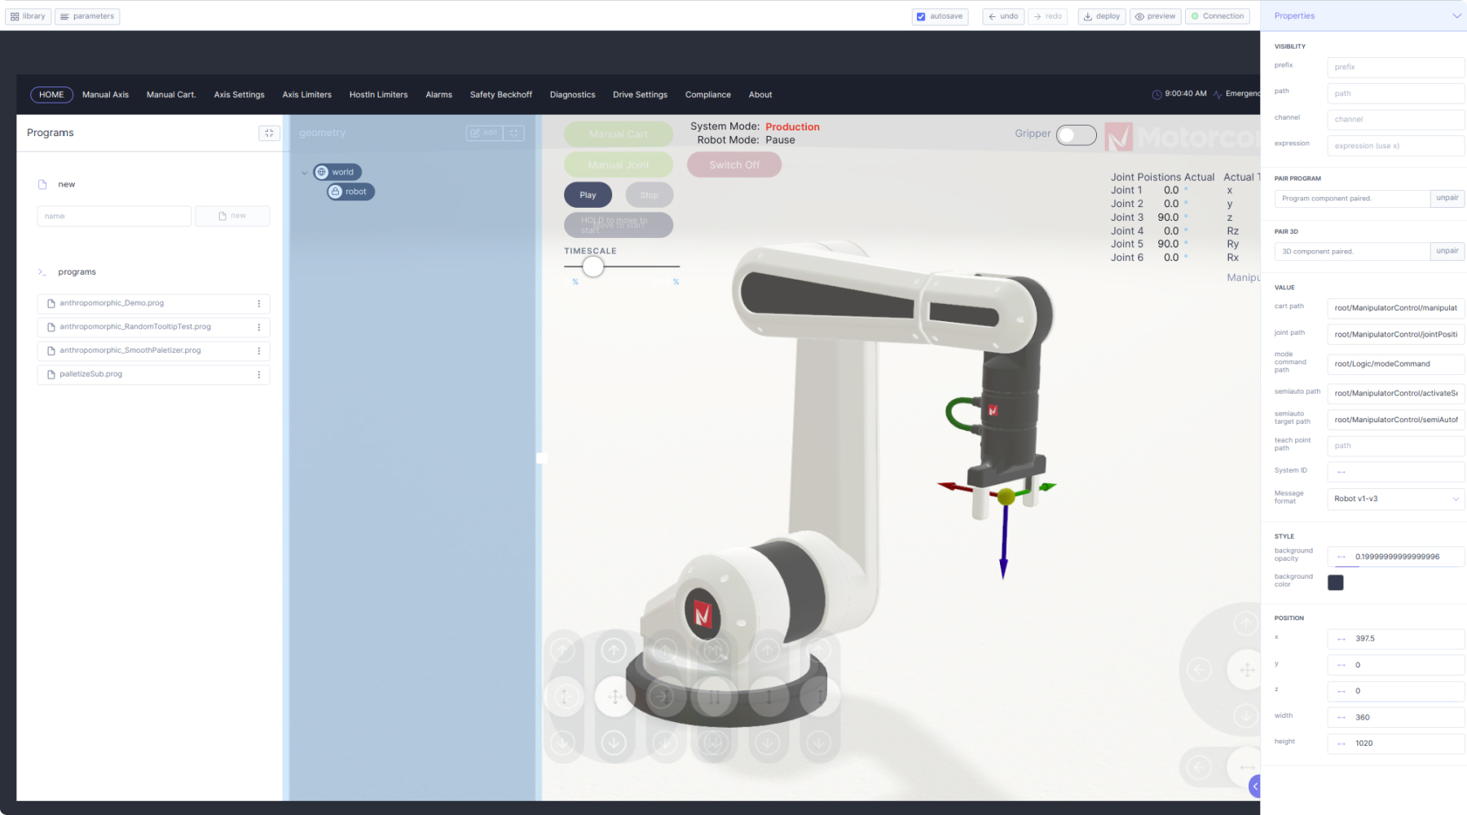Collapse the Properties panel with its chevron
The height and width of the screenshot is (815, 1467).
[1456, 16]
